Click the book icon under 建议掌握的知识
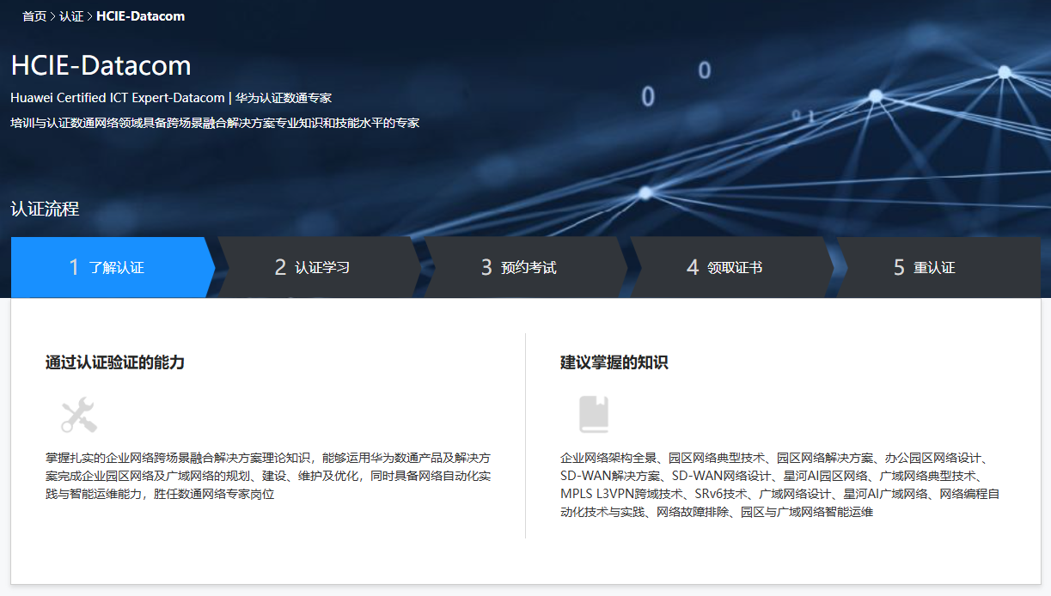 (594, 414)
